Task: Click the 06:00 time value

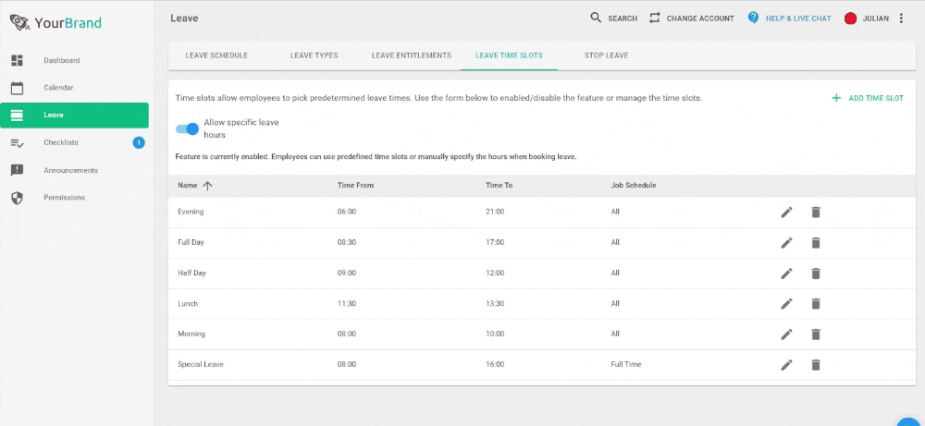Action: (346, 212)
